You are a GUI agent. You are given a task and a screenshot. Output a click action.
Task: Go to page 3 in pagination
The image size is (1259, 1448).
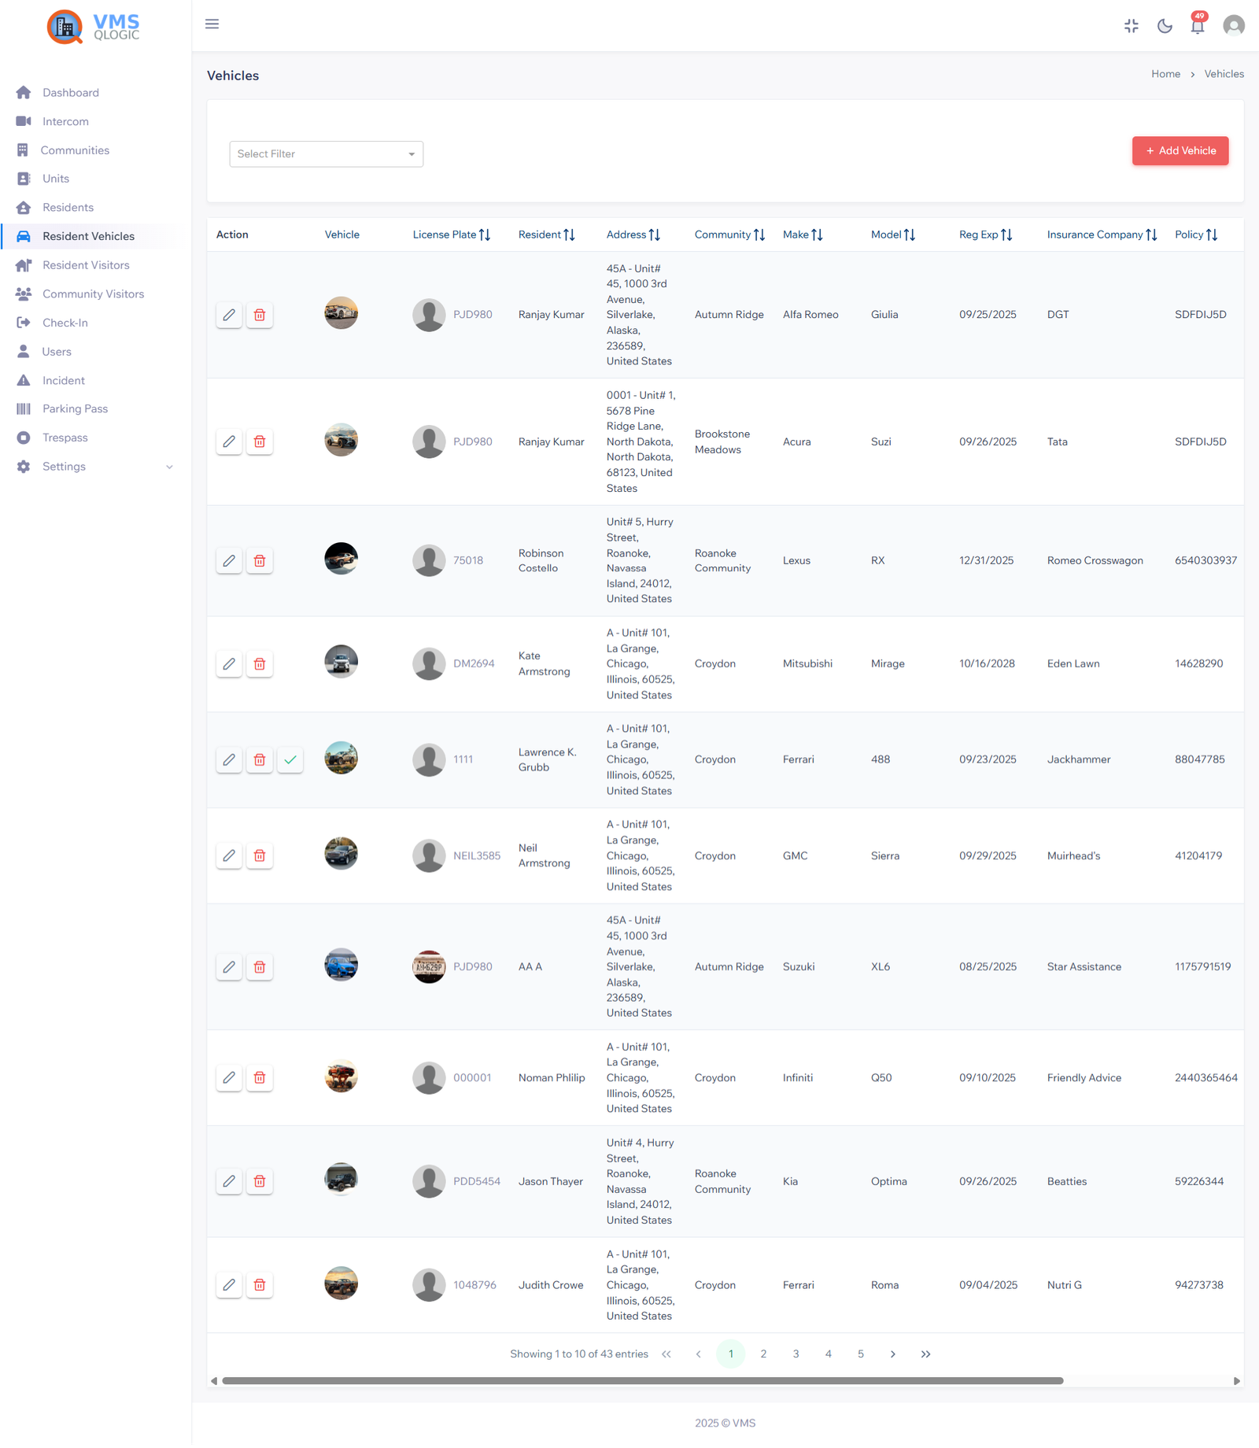point(796,1354)
